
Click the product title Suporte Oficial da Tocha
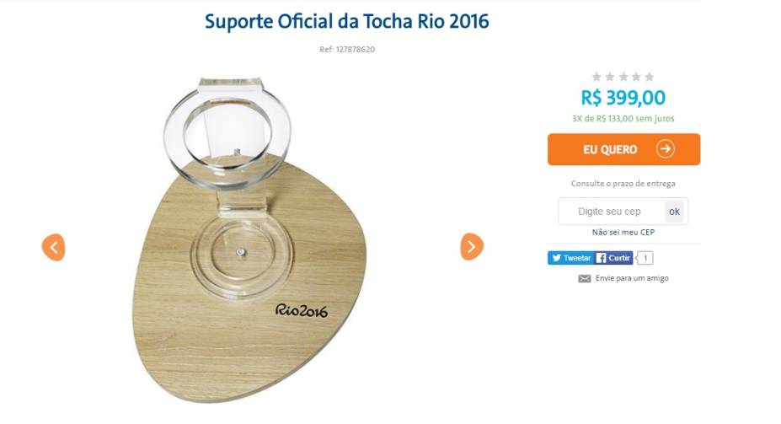[346, 21]
